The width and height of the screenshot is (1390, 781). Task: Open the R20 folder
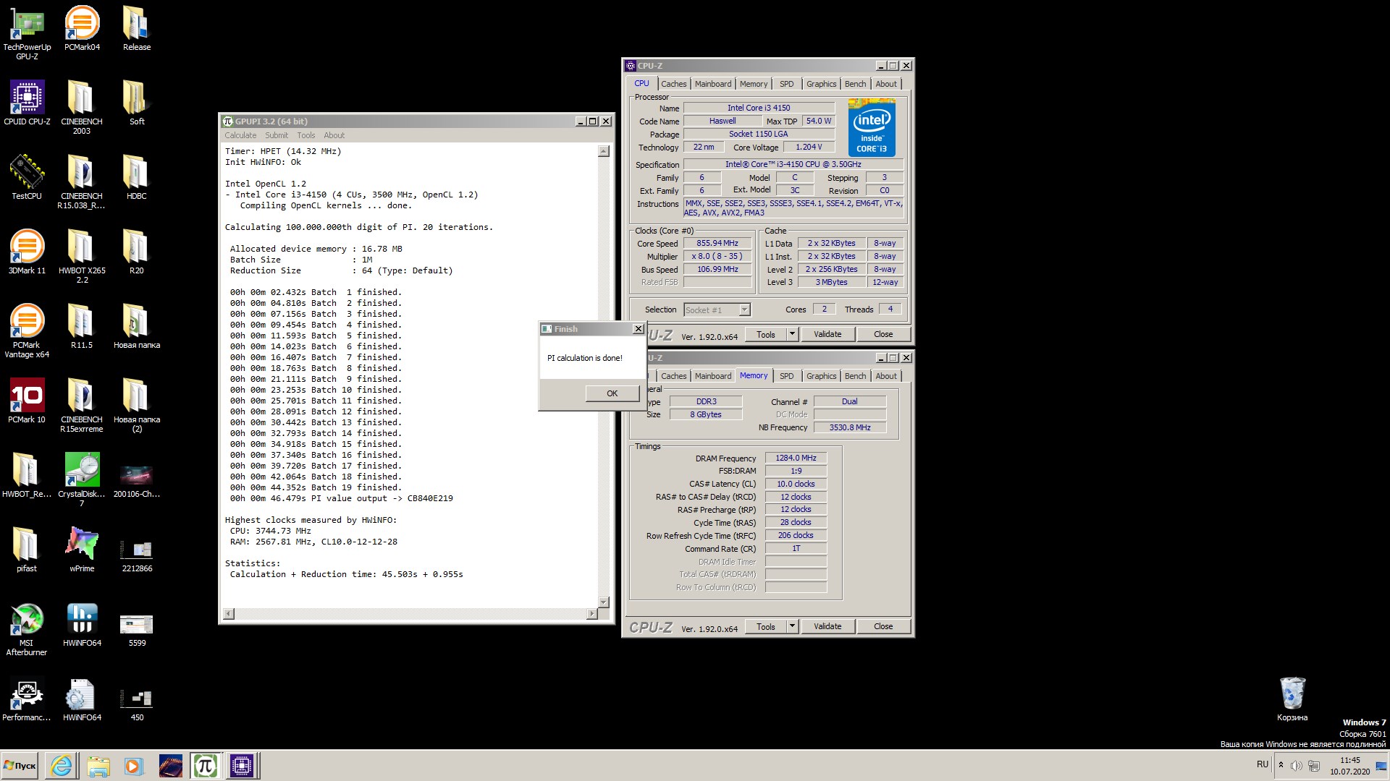pyautogui.click(x=137, y=251)
